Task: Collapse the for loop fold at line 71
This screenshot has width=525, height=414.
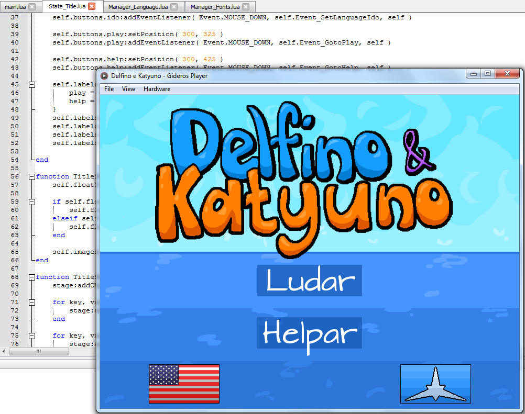Action: [x=32, y=302]
